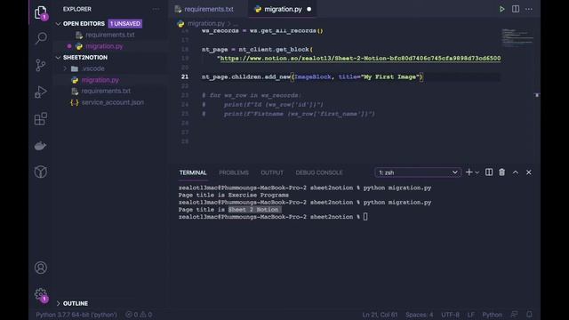Click the 1 UNSAVED badge
The width and height of the screenshot is (569, 320).
click(125, 24)
